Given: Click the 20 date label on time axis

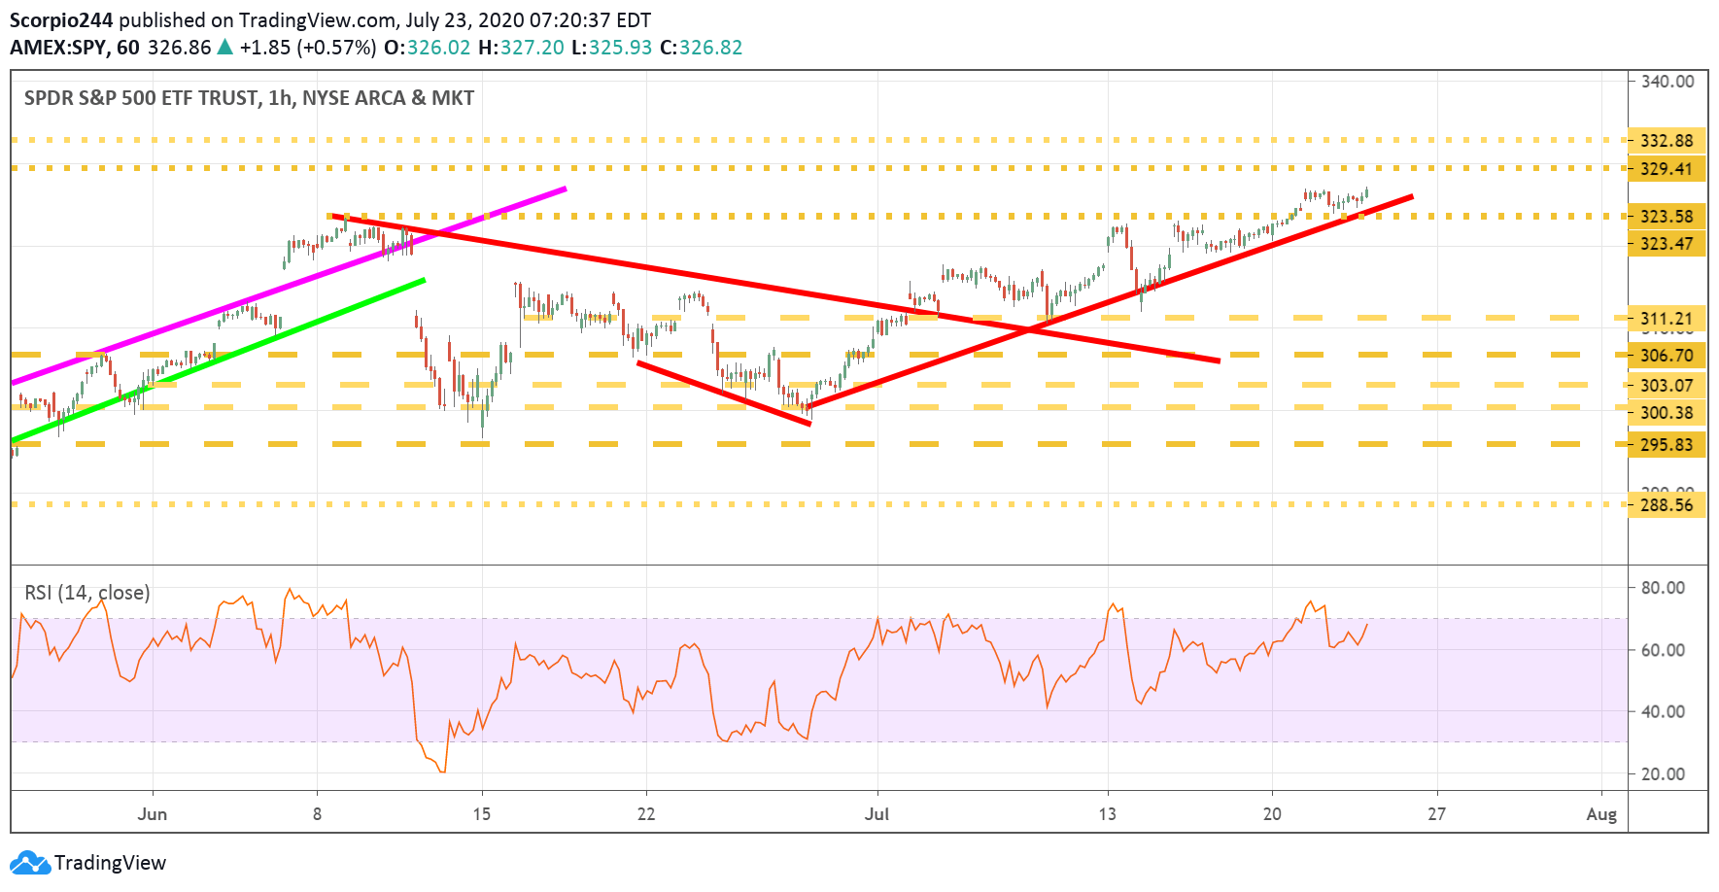Looking at the screenshot, I should tap(1272, 814).
